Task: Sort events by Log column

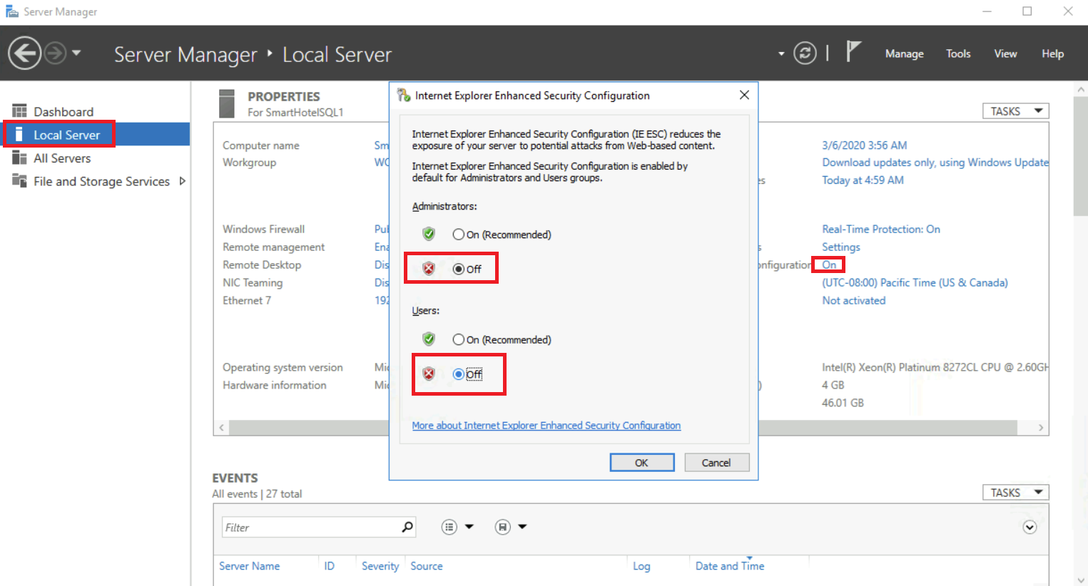Action: 641,566
